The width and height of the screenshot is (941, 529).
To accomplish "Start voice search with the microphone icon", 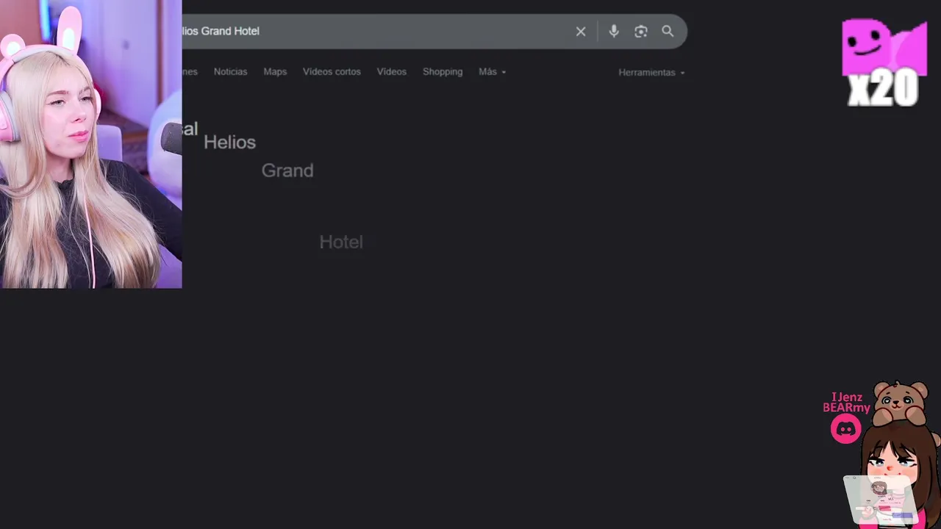I will pyautogui.click(x=614, y=31).
